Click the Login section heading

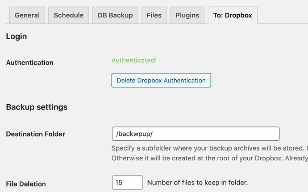[x=17, y=37]
